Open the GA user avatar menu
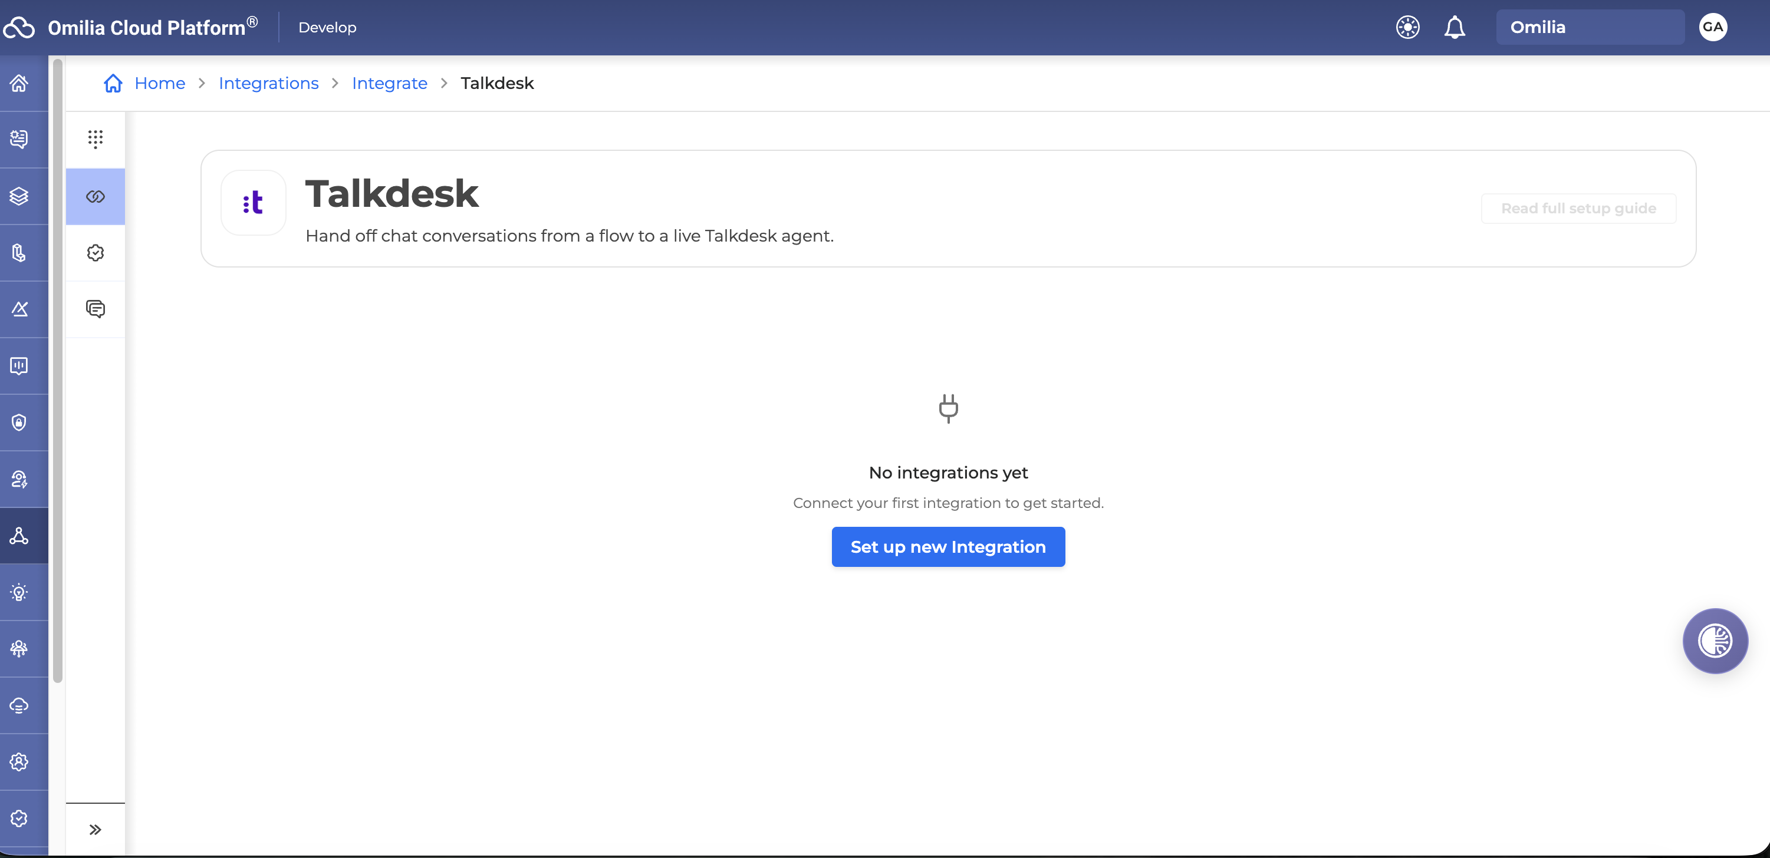This screenshot has height=858, width=1770. [x=1713, y=28]
